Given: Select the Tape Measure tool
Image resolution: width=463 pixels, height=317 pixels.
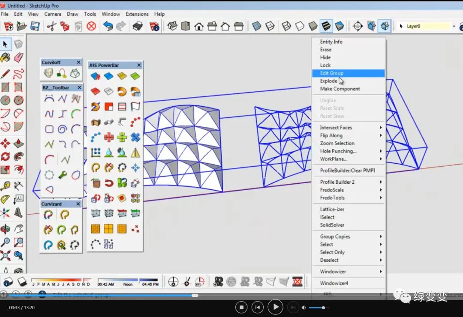Looking at the screenshot, I should (5, 185).
